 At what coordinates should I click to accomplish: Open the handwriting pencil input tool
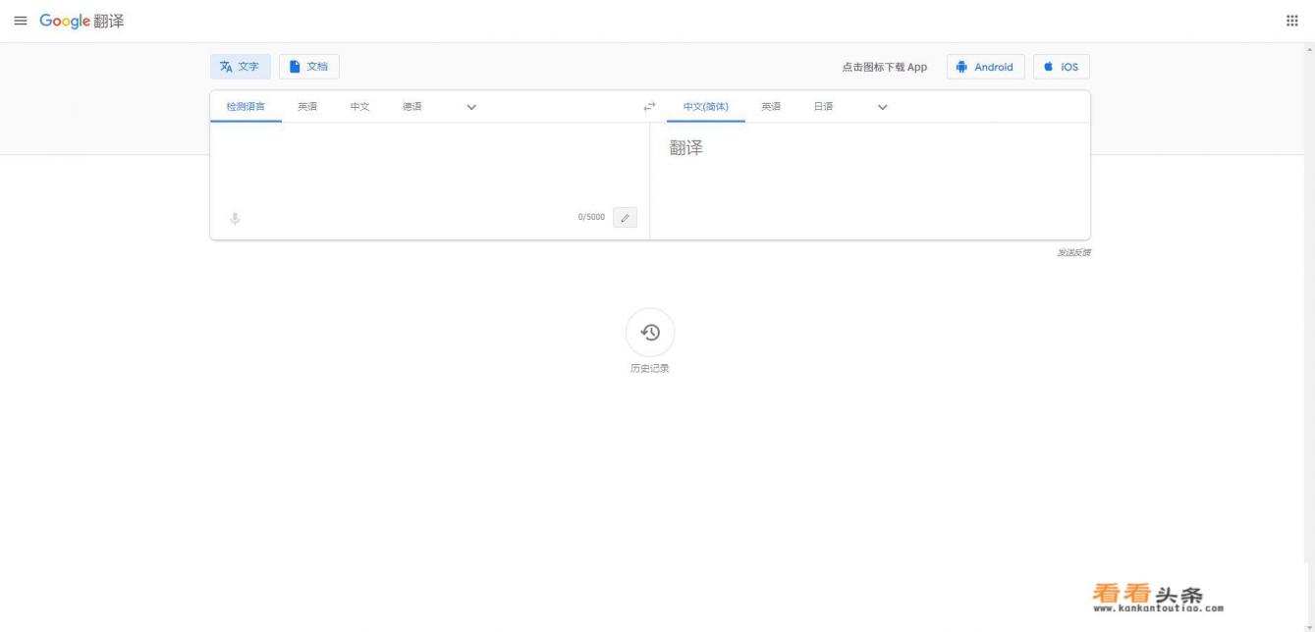click(x=625, y=217)
